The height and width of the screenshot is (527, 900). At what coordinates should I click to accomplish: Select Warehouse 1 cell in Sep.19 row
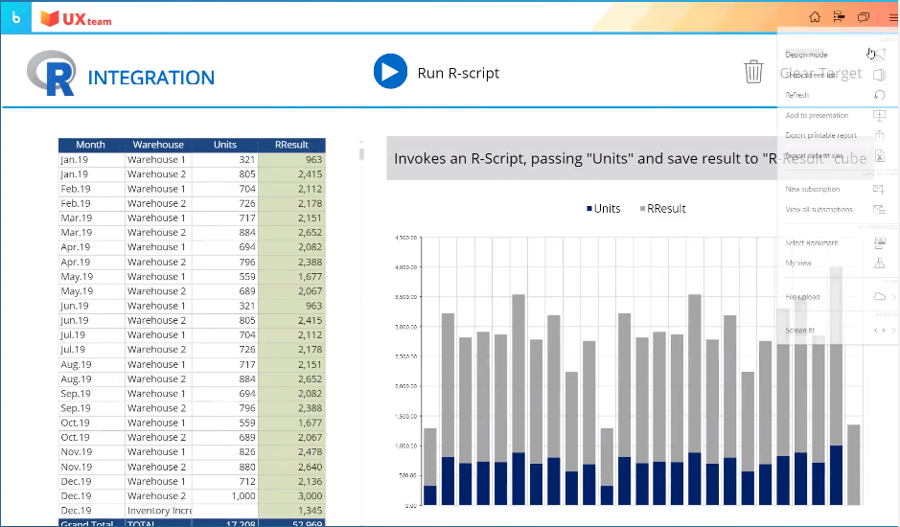click(x=158, y=393)
